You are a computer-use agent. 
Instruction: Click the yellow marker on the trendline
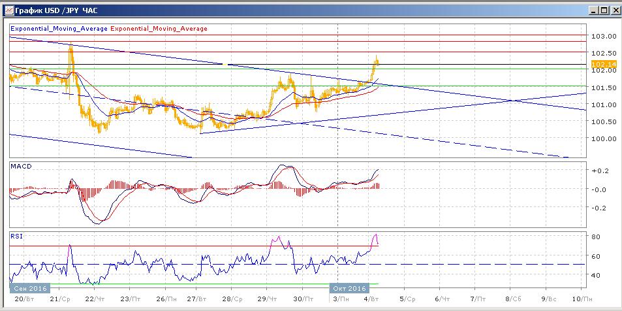pos(225,65)
